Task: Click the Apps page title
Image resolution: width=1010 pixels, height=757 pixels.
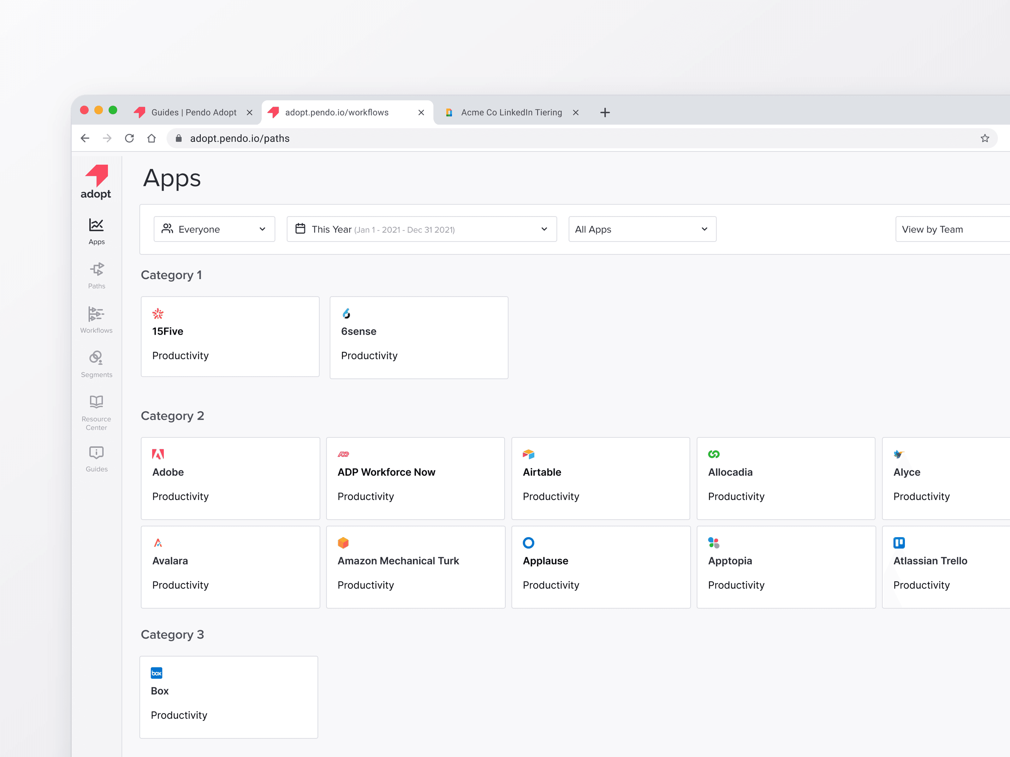Action: point(172,179)
